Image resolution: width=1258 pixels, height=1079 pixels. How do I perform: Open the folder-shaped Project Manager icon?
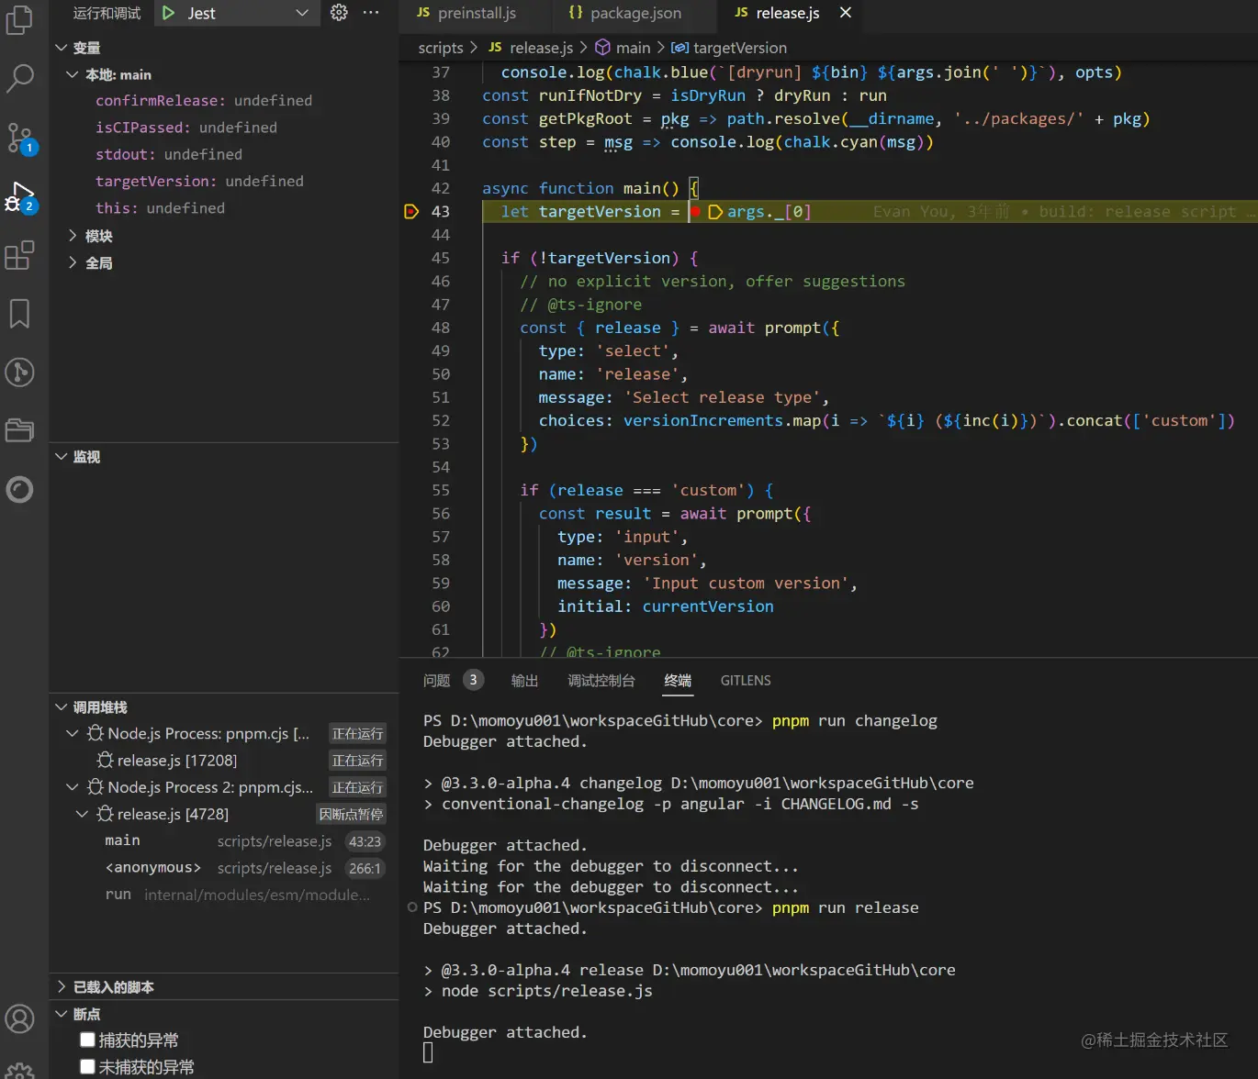19,429
